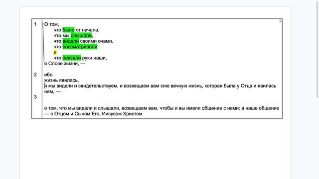Click verse number 2 in left column
Viewport: 319px width, 179px height.
[35, 75]
